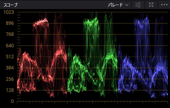Click the 640 scale label
This screenshot has height=108, width=170.
(x=10, y=45)
